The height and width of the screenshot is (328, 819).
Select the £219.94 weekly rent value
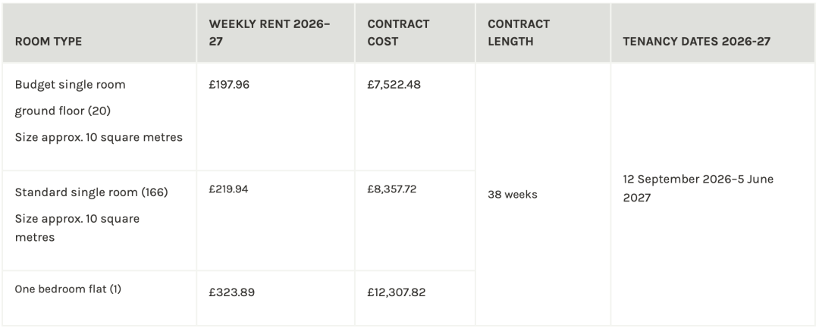point(229,189)
